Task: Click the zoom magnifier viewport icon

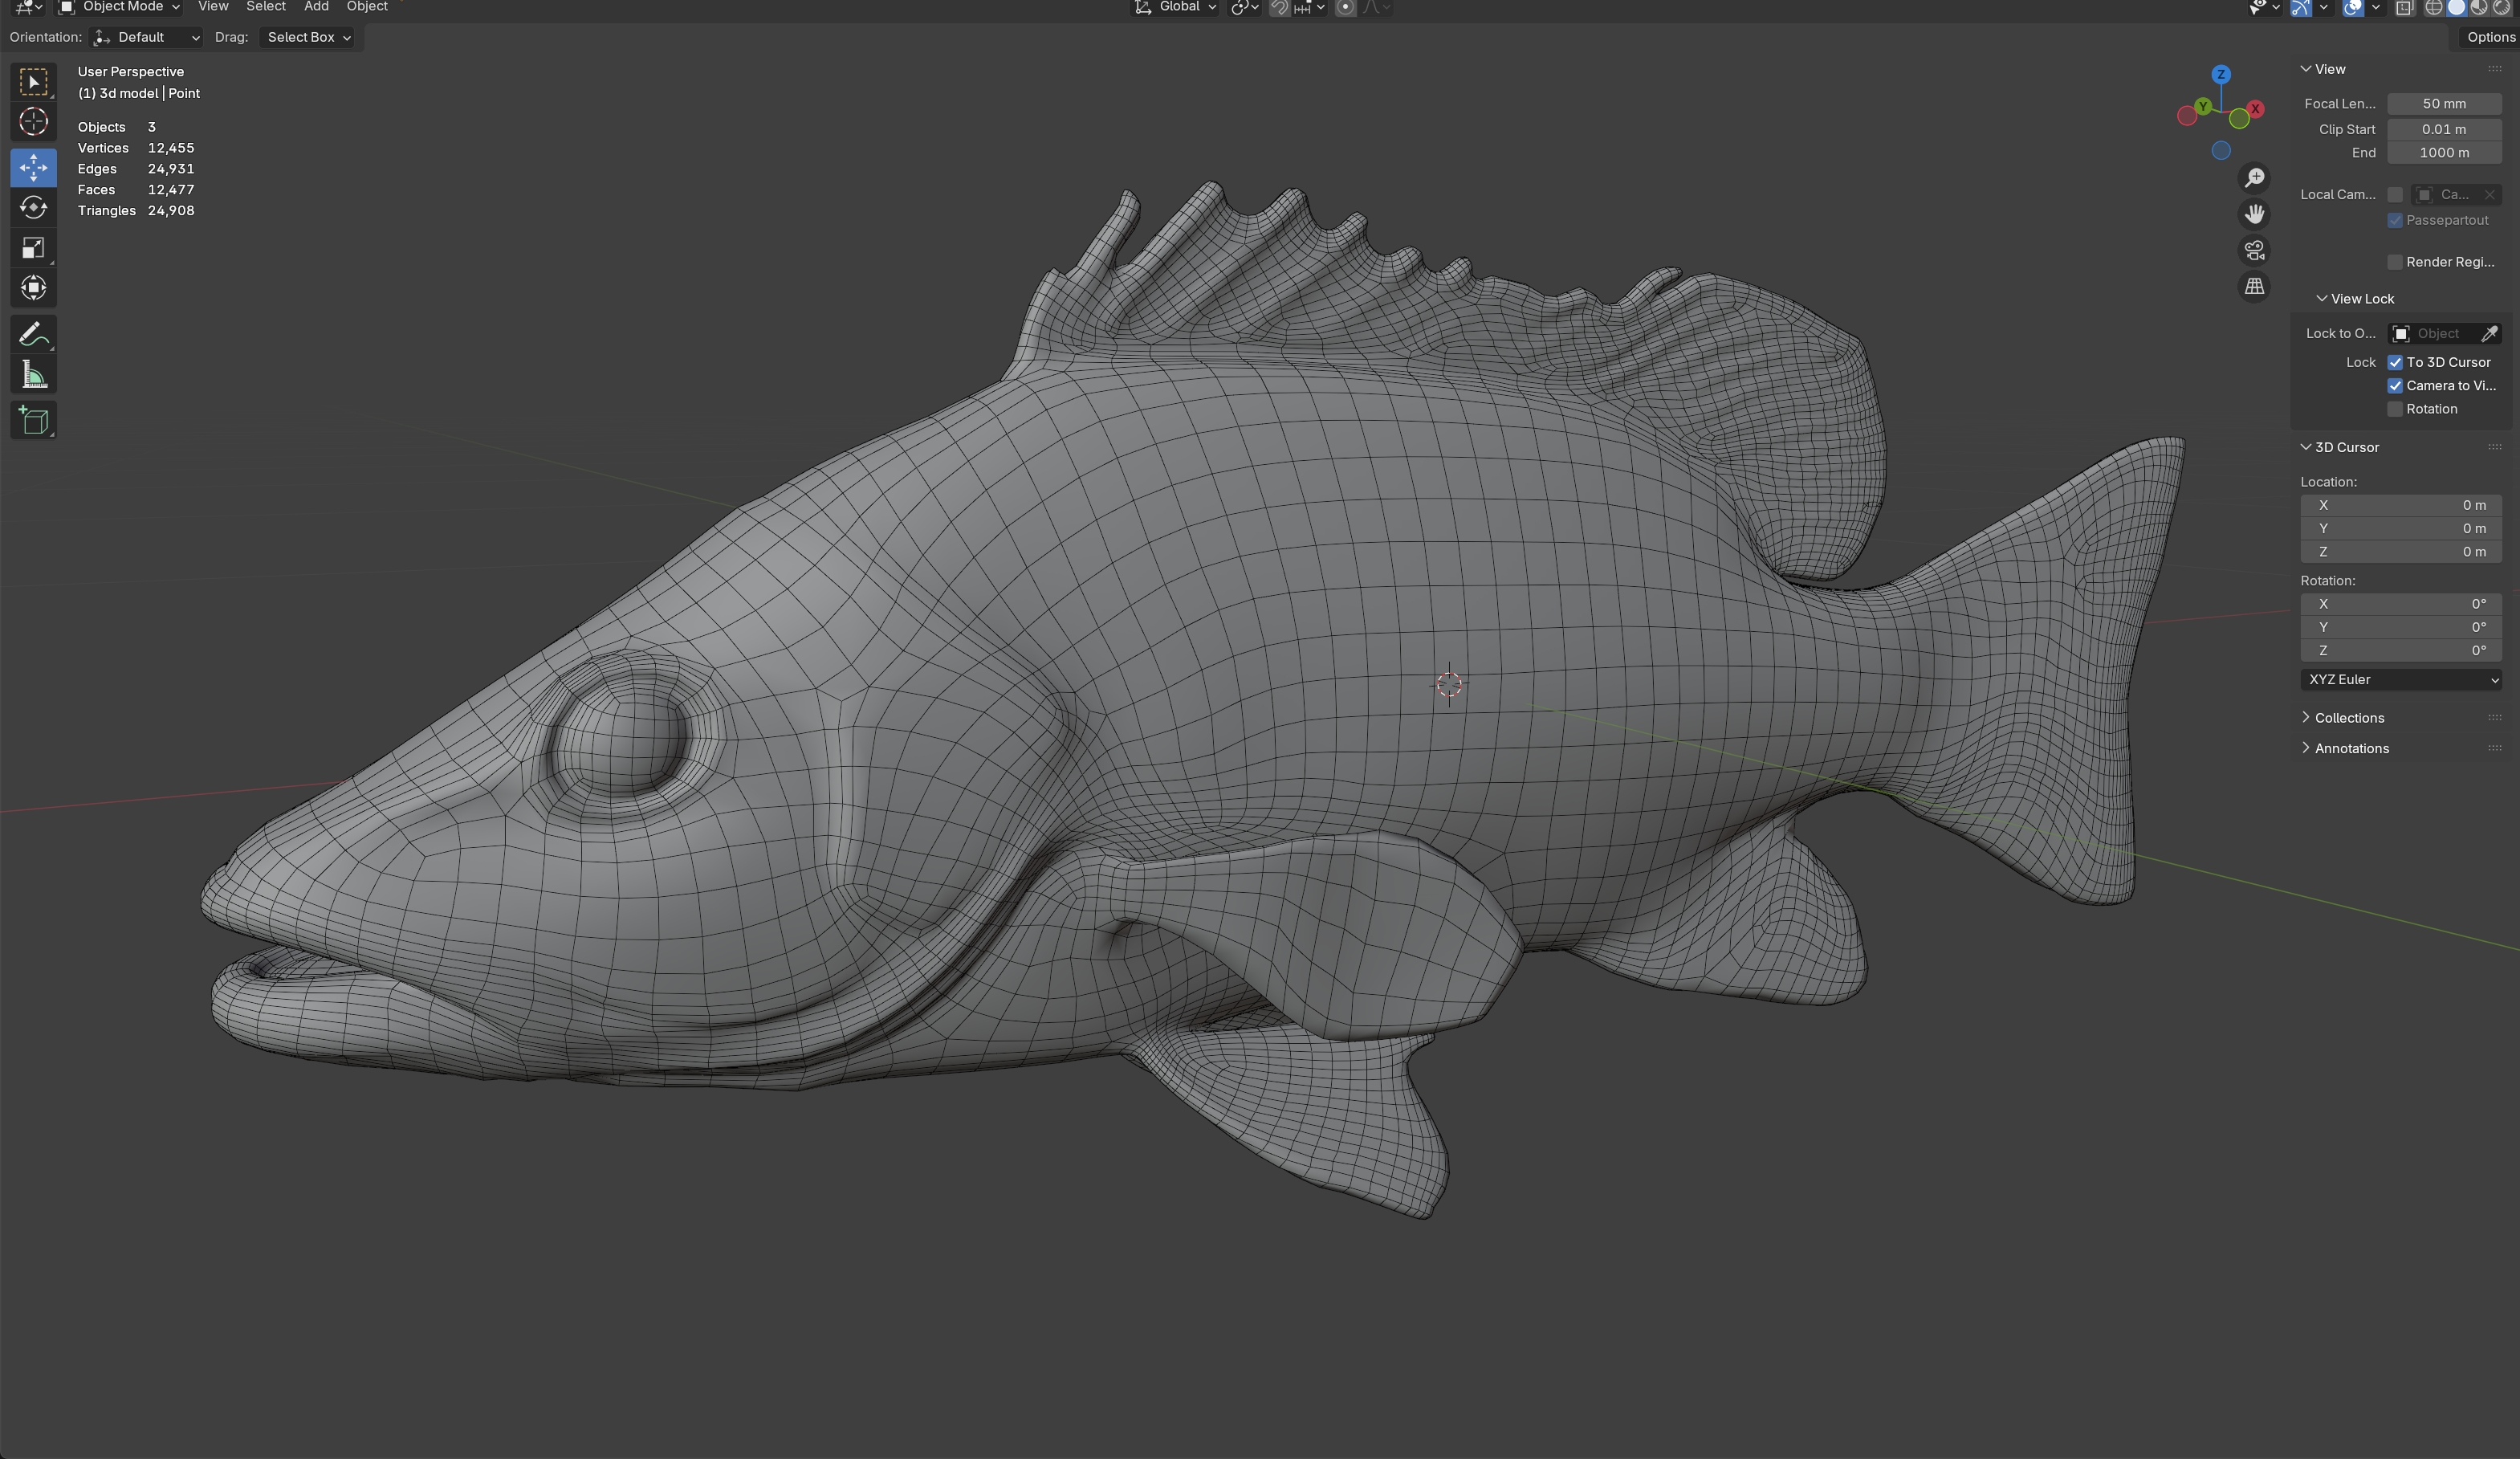Action: (x=2254, y=178)
